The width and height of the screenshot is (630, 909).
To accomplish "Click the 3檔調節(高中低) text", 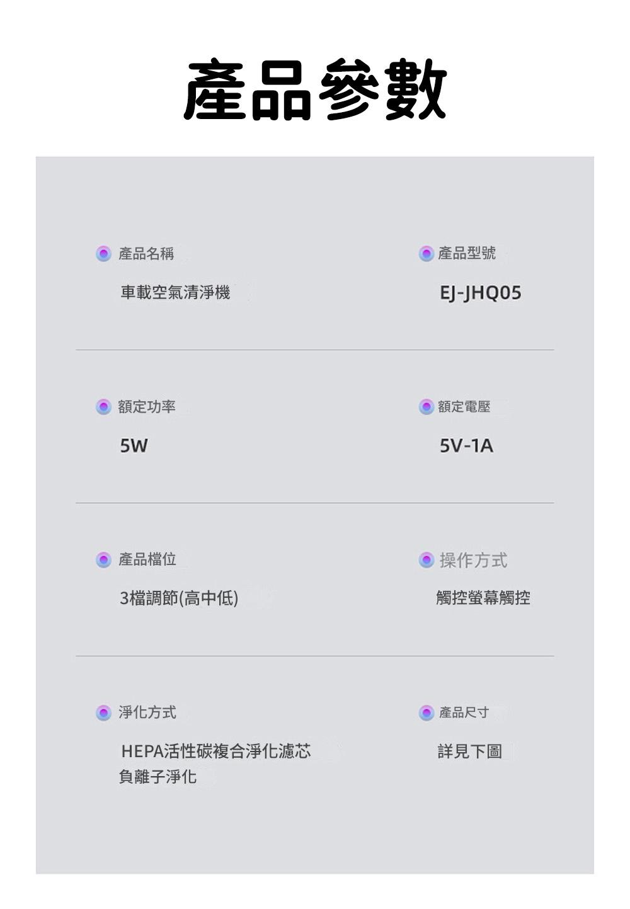I will pos(179,598).
